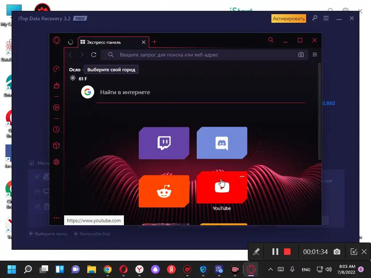Open the Discord speed dial tile

(222, 143)
